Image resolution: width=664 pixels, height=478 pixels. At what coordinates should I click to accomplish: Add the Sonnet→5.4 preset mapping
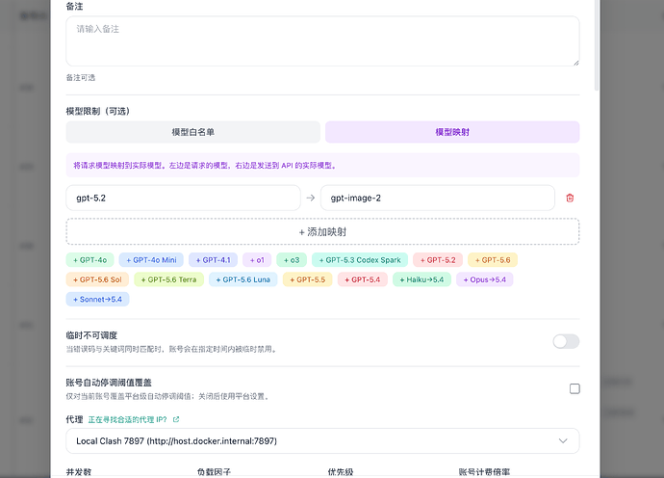point(97,299)
